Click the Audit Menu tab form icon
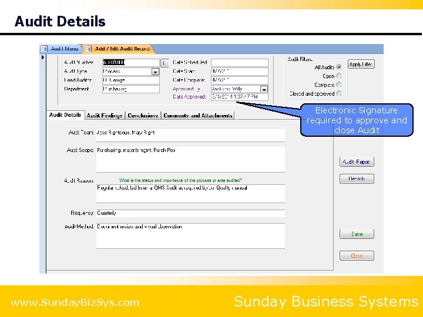 [44, 49]
